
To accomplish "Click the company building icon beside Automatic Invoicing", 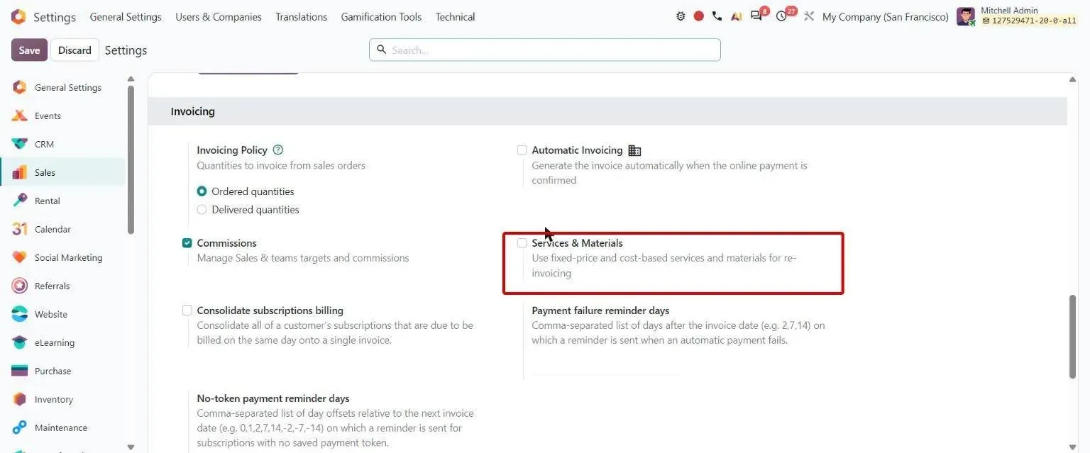I will tap(634, 150).
